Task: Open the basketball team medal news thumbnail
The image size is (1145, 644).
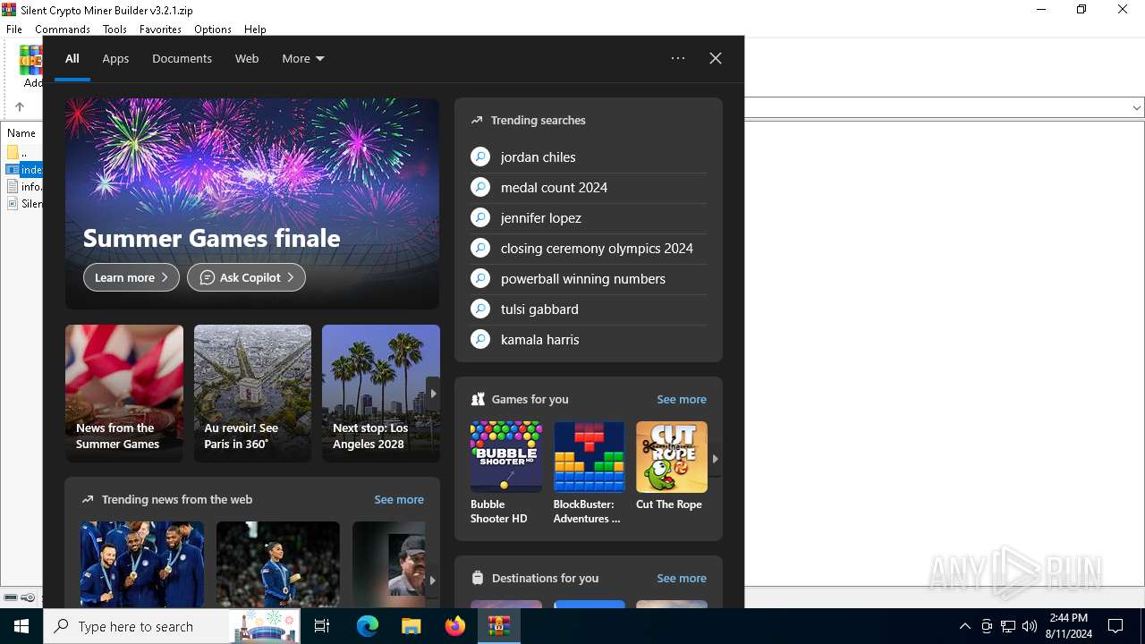Action: click(142, 564)
